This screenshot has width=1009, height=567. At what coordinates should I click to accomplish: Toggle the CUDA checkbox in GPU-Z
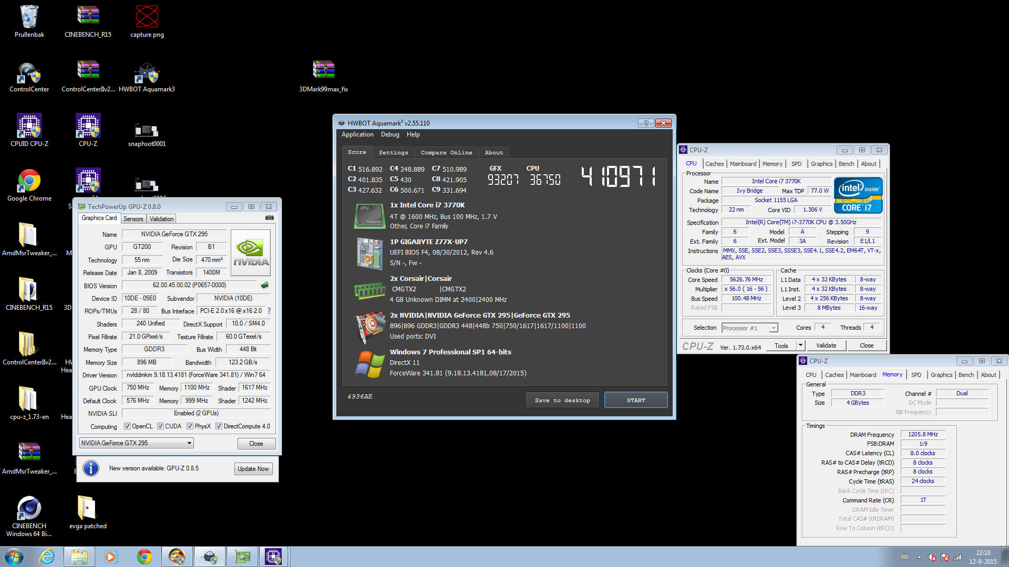tap(160, 426)
